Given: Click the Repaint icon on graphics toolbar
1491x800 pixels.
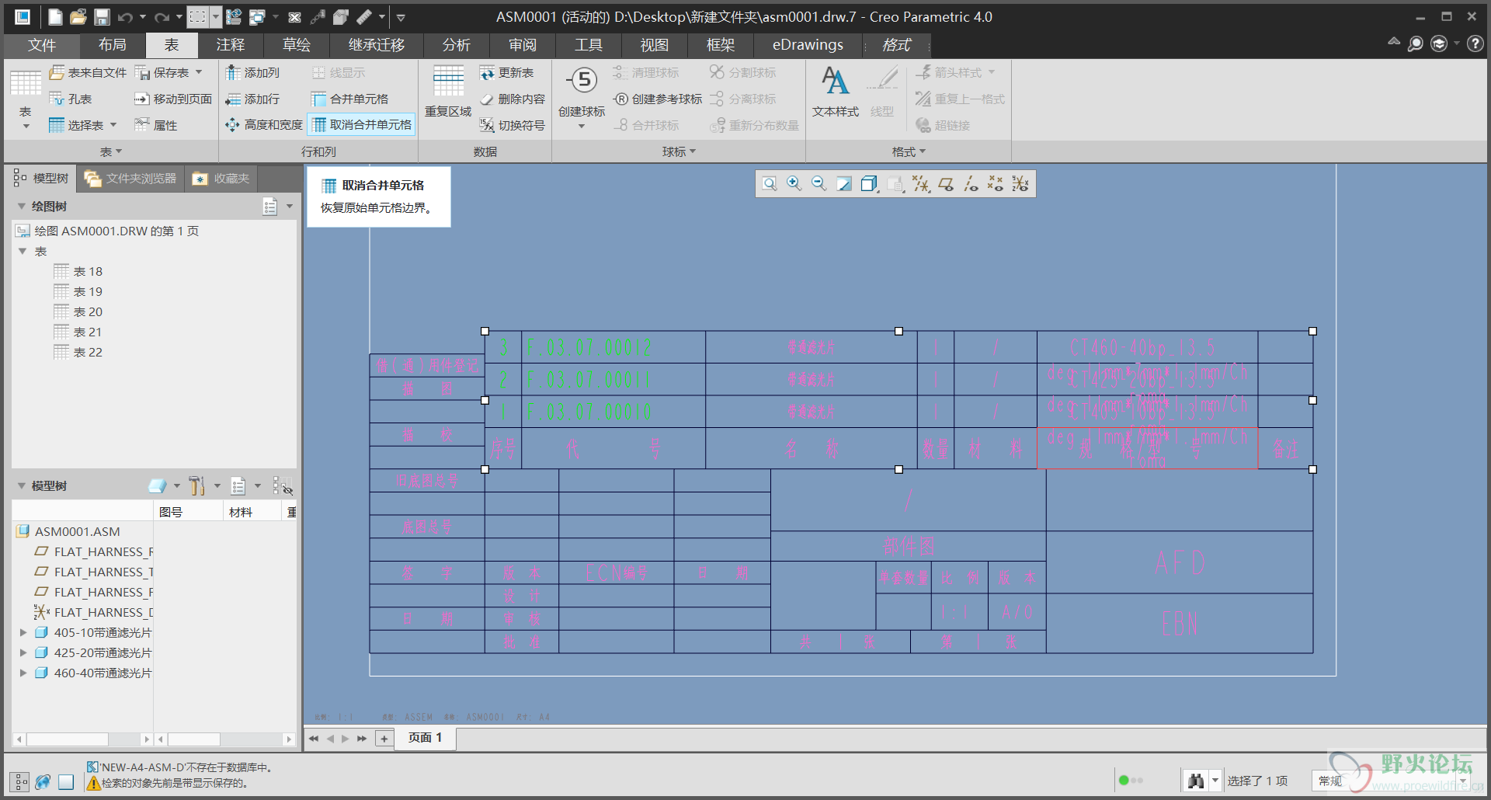Looking at the screenshot, I should [844, 183].
